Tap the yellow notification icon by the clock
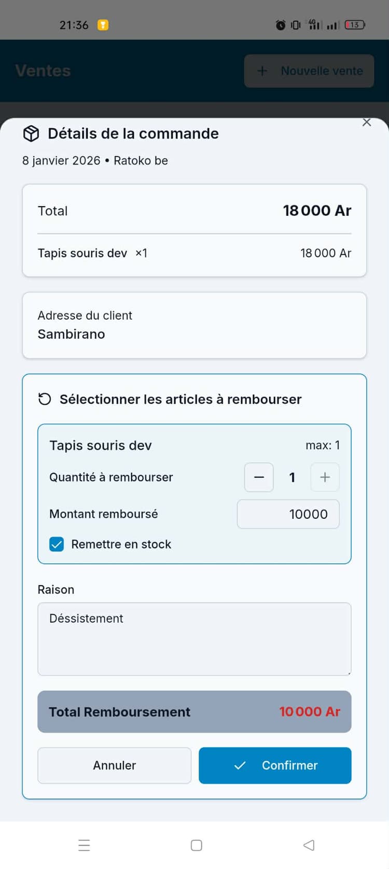This screenshot has height=869, width=389. tap(103, 25)
